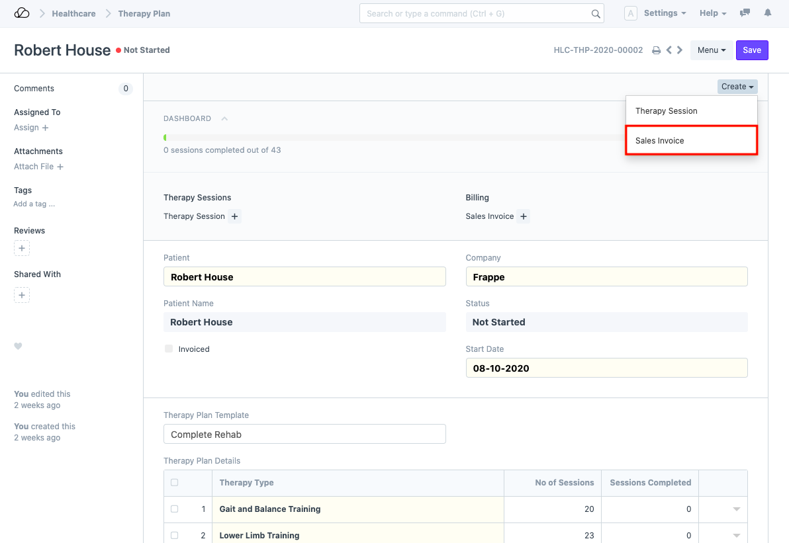
Task: Go to previous record arrow
Action: 669,50
